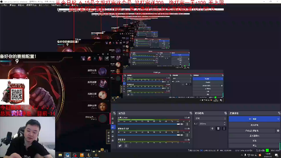Open the taskbar clock and date
The height and width of the screenshot is (158, 281).
click(268, 155)
